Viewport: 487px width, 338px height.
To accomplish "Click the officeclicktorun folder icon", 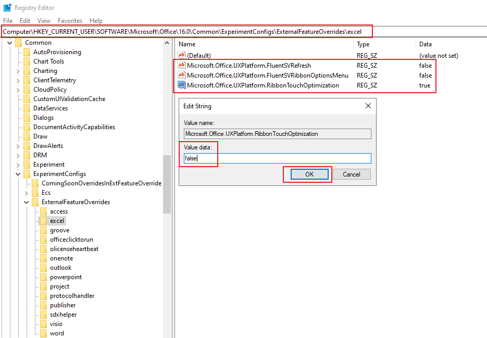I will pyautogui.click(x=43, y=240).
